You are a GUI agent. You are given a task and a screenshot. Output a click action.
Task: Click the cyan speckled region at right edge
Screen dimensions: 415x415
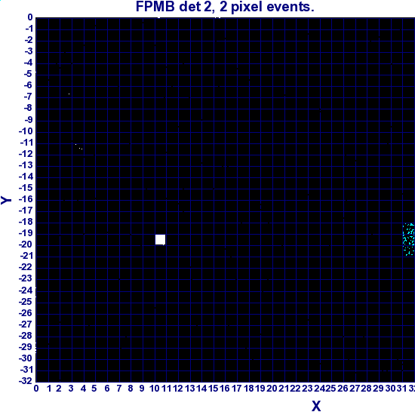tap(409, 239)
